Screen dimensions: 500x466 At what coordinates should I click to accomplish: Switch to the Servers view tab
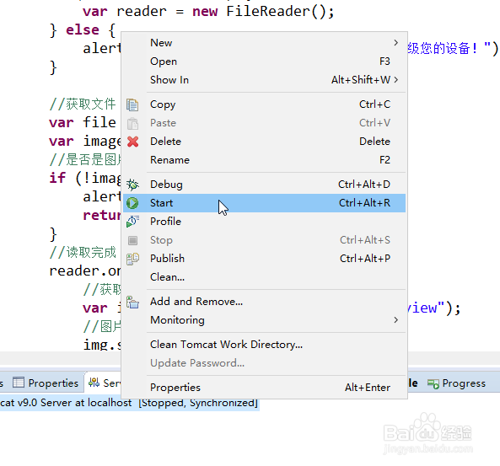pos(104,383)
